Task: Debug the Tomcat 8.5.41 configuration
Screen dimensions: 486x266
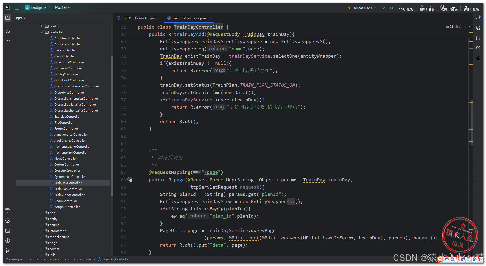Action: 392,8
